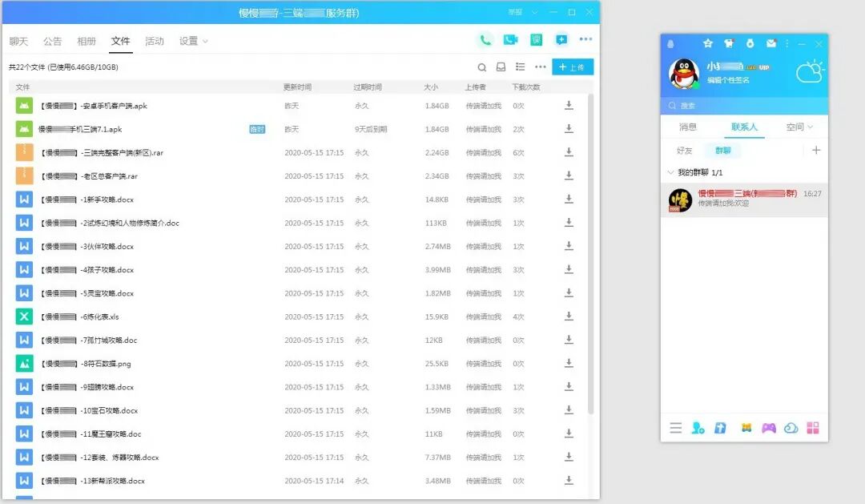Open the mail icon in QQ panel
This screenshot has height=504, width=865.
coord(771,43)
